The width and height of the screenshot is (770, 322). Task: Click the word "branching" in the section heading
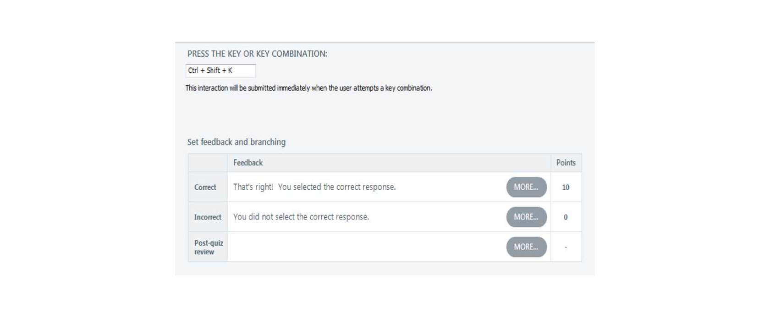pyautogui.click(x=268, y=142)
